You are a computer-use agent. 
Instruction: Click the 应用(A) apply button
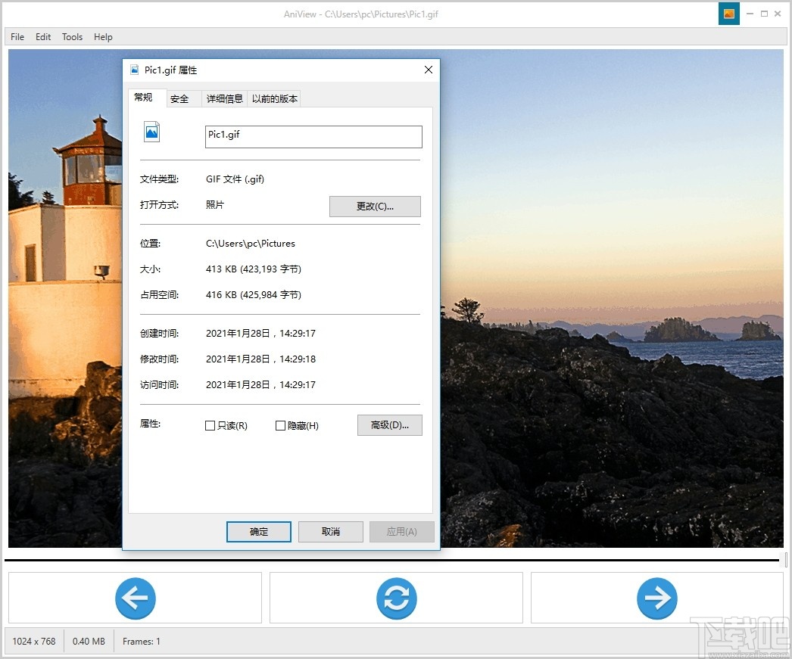[x=401, y=532]
